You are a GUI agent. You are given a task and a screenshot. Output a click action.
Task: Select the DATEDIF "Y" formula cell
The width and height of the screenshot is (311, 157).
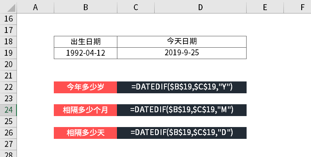tap(182, 87)
